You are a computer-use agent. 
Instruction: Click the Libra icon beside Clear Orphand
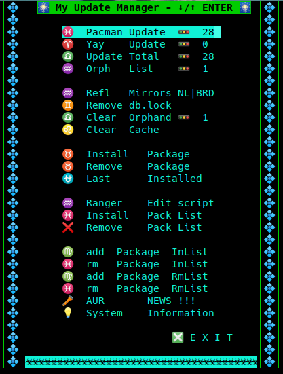(x=68, y=117)
